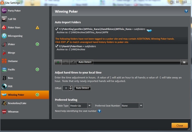This screenshot has width=192, height=132.
Task: Select IPoker site icon
Action: pos(4,44)
